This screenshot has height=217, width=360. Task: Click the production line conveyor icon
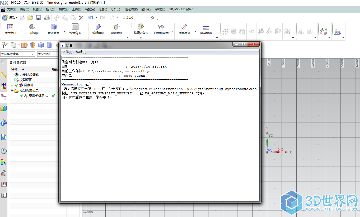[337, 32]
